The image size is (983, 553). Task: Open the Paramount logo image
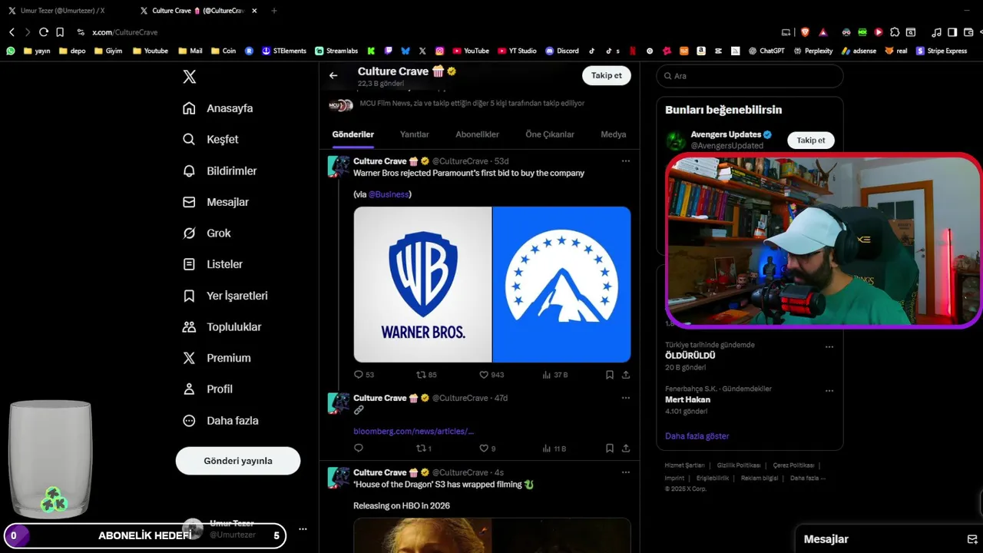(561, 284)
